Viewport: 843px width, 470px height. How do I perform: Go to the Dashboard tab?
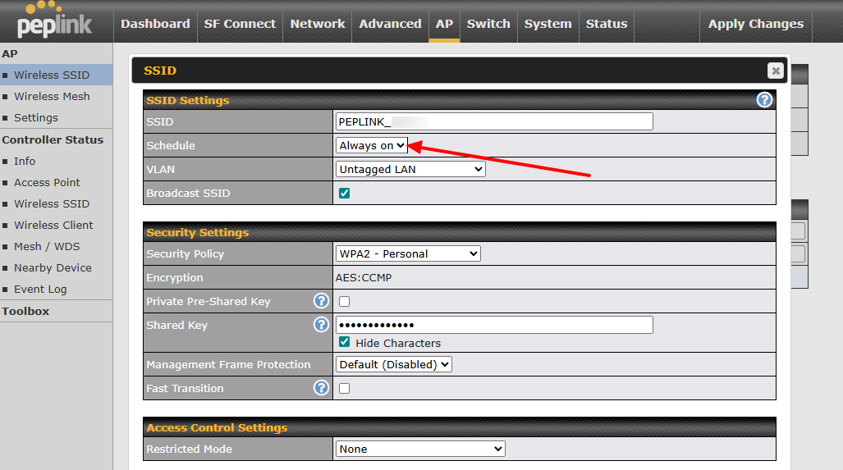pyautogui.click(x=155, y=24)
